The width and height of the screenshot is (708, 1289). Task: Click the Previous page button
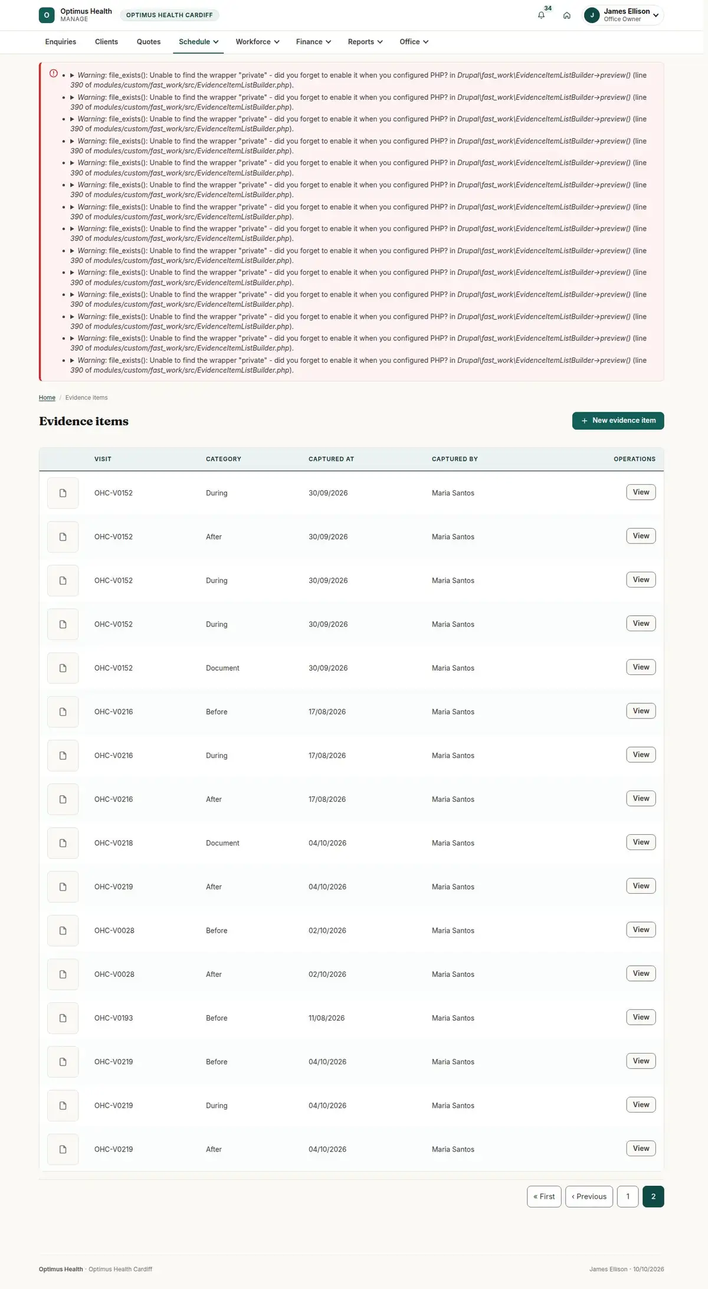click(x=589, y=1196)
